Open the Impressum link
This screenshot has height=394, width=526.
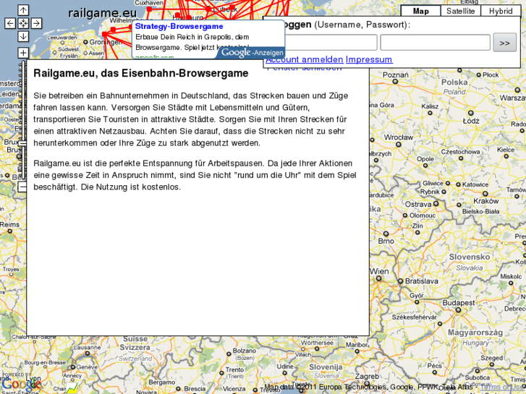pos(369,59)
